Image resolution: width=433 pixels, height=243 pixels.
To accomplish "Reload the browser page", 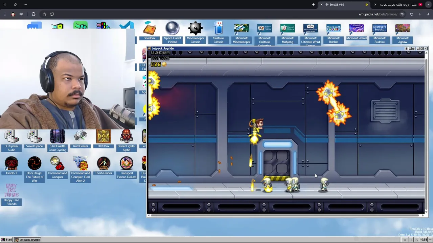I will pos(412,14).
